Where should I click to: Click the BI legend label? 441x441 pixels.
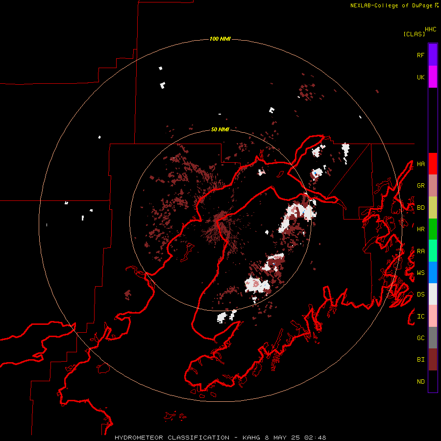coord(420,360)
